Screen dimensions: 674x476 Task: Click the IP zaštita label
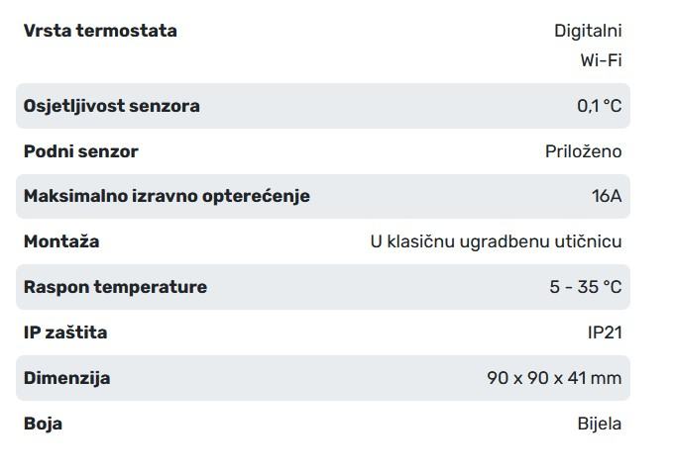coord(65,333)
